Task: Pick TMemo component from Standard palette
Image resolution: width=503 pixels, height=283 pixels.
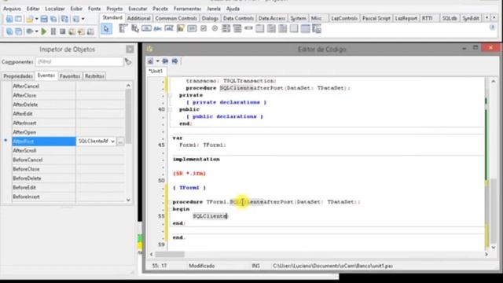Action: (181, 29)
